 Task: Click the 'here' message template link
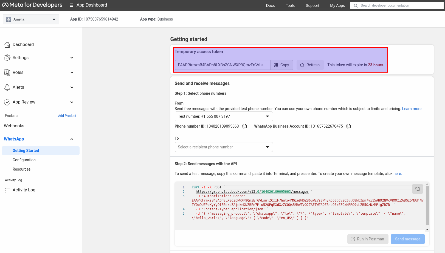(x=398, y=174)
